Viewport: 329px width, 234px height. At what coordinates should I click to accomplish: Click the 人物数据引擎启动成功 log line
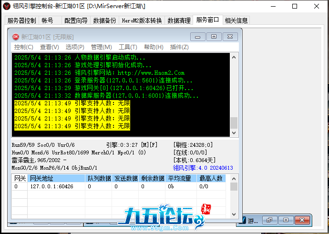80,58
